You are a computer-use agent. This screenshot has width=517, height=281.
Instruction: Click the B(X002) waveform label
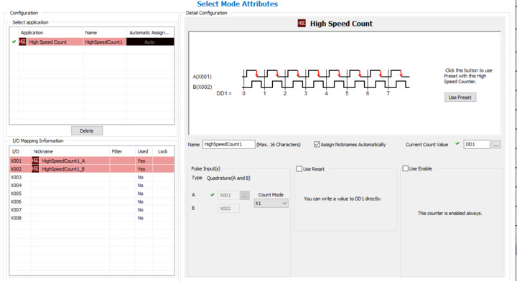[202, 87]
